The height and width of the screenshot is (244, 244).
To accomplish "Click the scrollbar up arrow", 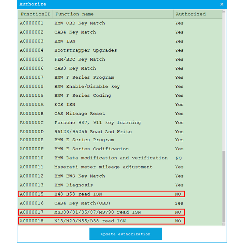I will coord(224,11).
